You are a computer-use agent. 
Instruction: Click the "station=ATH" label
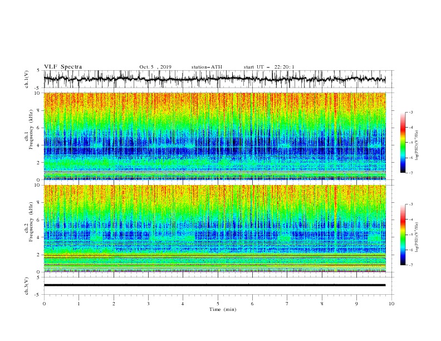207,67
